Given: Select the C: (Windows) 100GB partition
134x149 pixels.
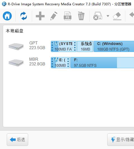Looking at the screenshot, I should [114, 46].
